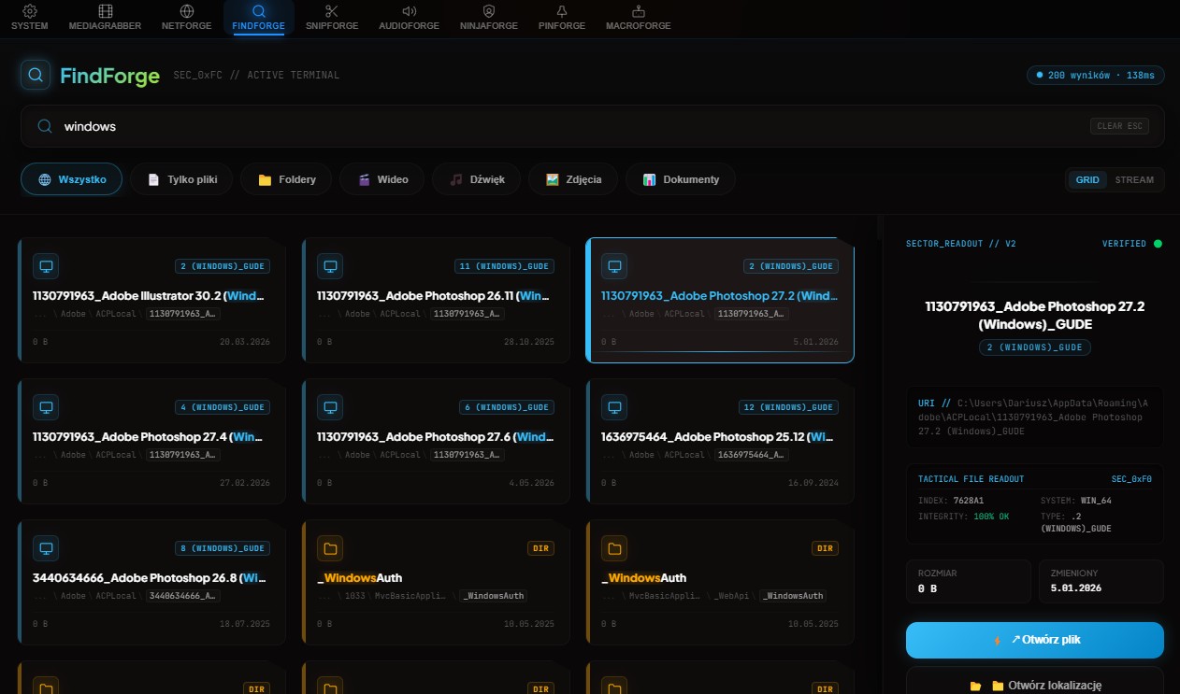Viewport: 1180px width, 694px height.
Task: Focus the search field containing windows
Action: click(593, 126)
